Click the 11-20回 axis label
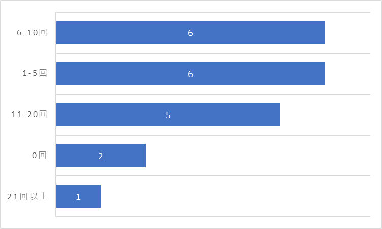Viewport: 382px width, 229px height. (29, 114)
